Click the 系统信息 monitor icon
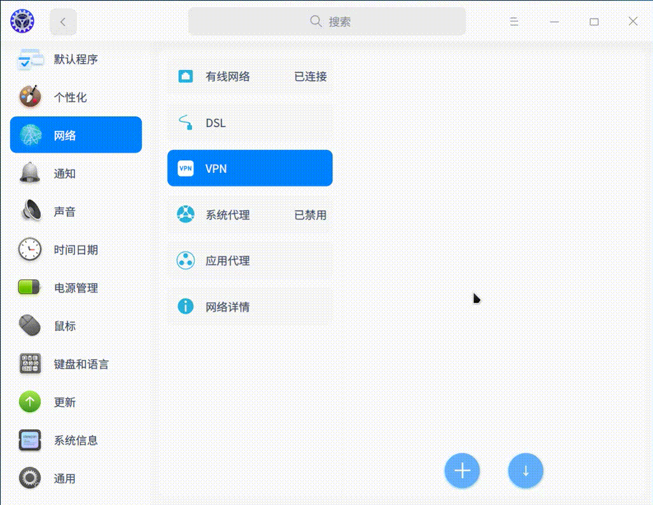The width and height of the screenshot is (653, 505). 30,439
